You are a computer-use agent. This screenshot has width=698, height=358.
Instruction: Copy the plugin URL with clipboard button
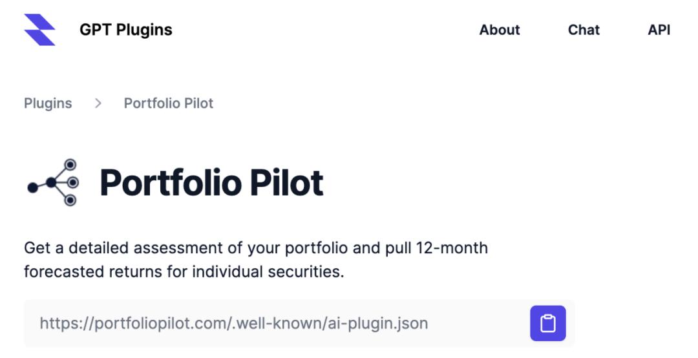547,323
